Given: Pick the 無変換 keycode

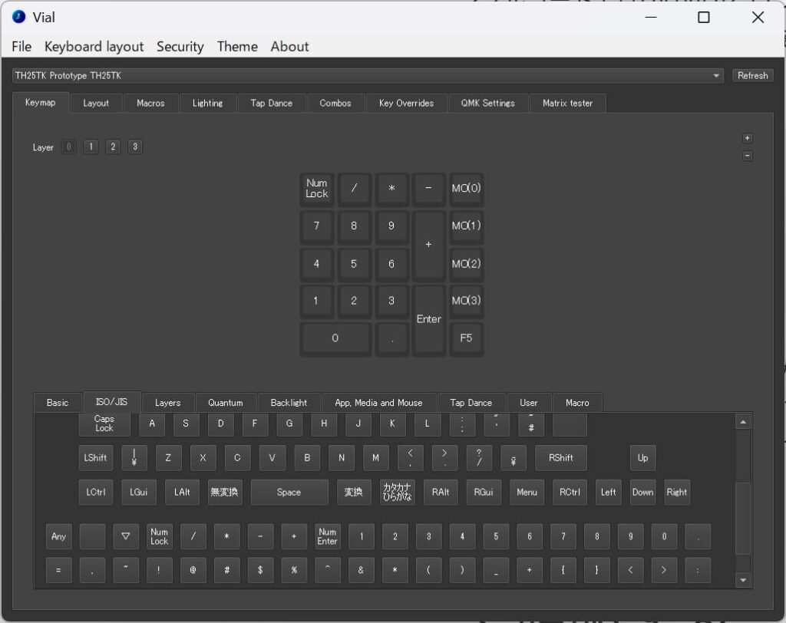Looking at the screenshot, I should (225, 493).
